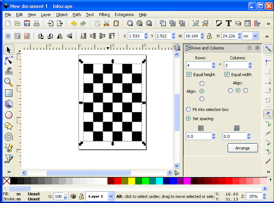Select the Tweak tool
This screenshot has width=274, height=203.
pyautogui.click(x=8, y=71)
